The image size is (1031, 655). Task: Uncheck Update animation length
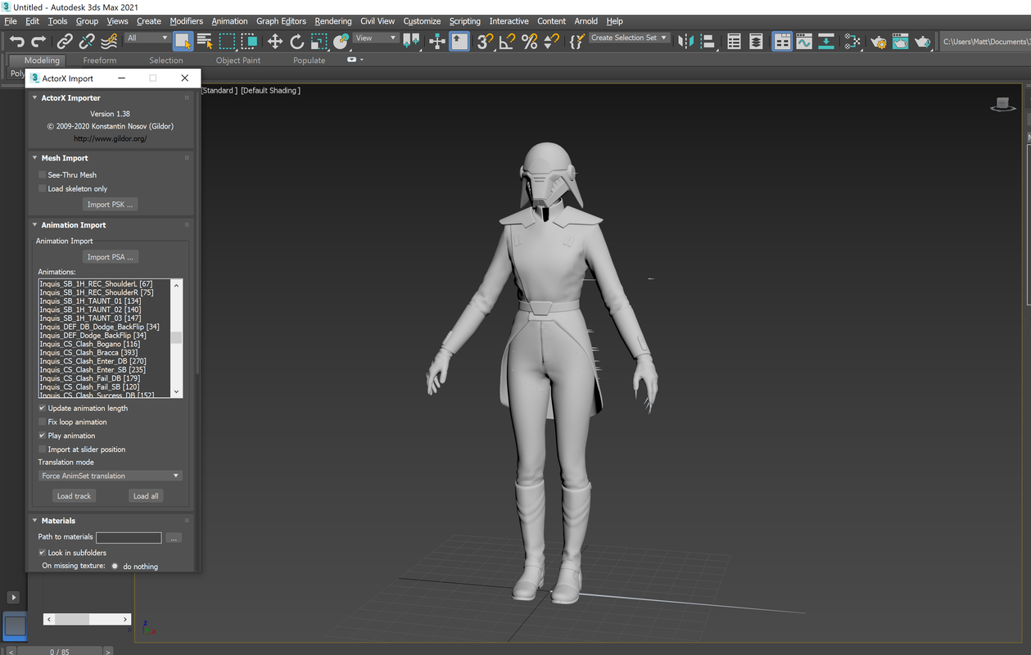pos(43,408)
